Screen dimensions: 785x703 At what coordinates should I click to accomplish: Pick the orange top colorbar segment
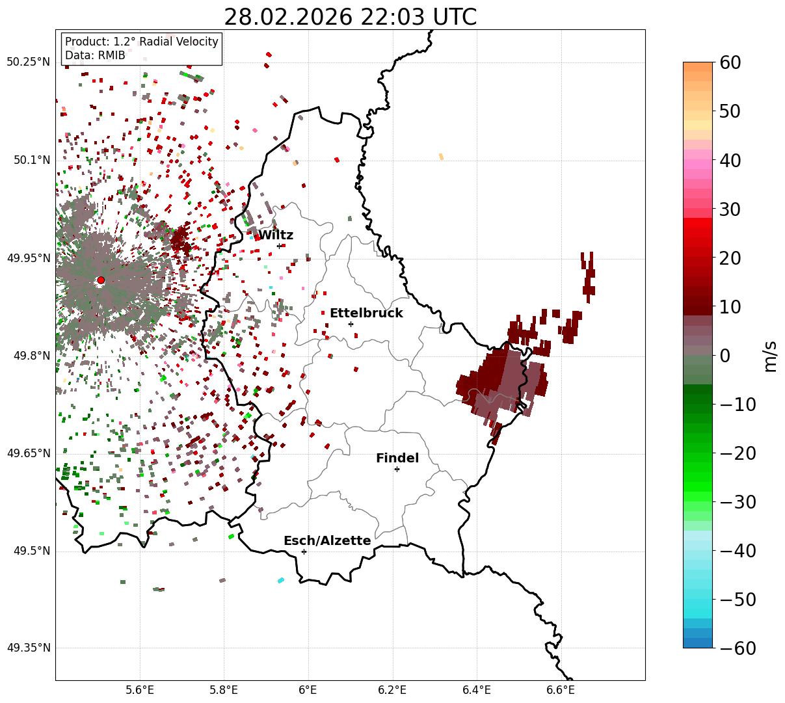click(698, 67)
